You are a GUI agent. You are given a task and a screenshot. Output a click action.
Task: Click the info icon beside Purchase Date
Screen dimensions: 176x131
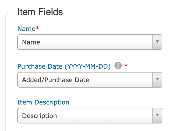point(118,66)
